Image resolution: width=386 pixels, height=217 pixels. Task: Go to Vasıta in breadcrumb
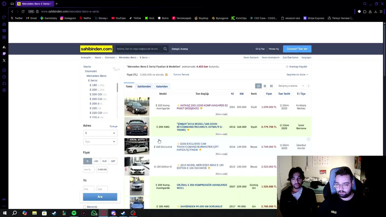[x=98, y=57]
